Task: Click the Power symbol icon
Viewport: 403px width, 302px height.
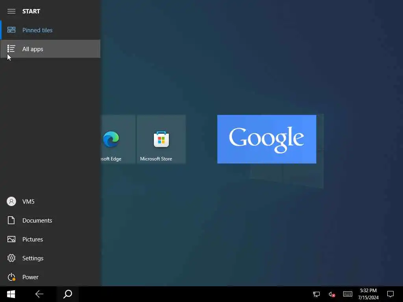Action: click(x=11, y=277)
